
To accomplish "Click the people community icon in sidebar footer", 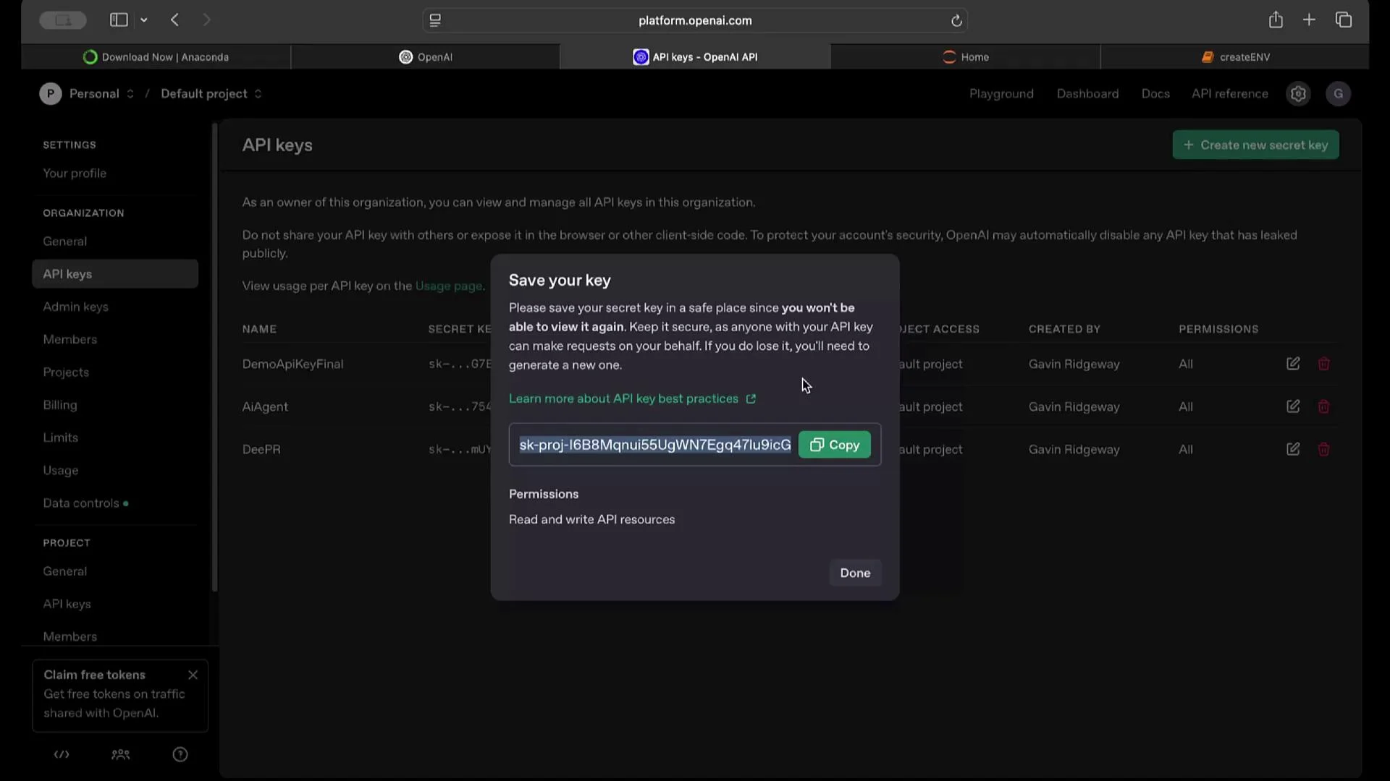I will coord(121,755).
